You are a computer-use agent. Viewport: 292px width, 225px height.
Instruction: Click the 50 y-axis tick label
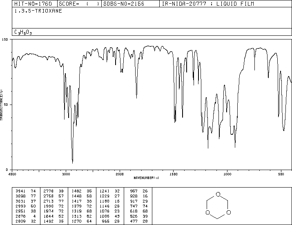[6, 105]
